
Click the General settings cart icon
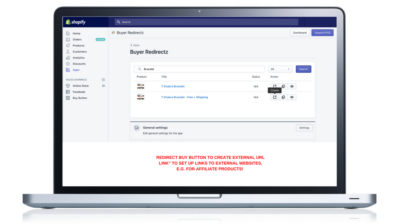click(137, 128)
